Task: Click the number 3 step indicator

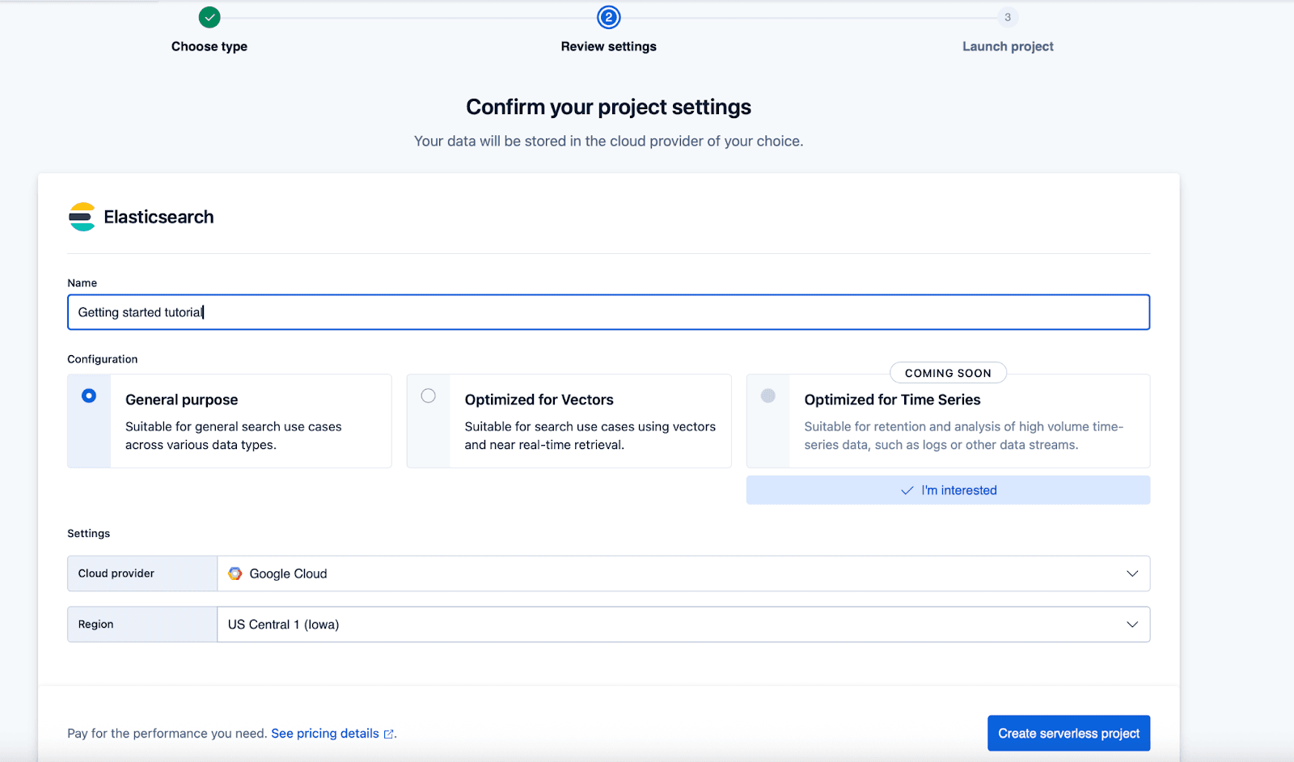Action: click(x=1007, y=17)
